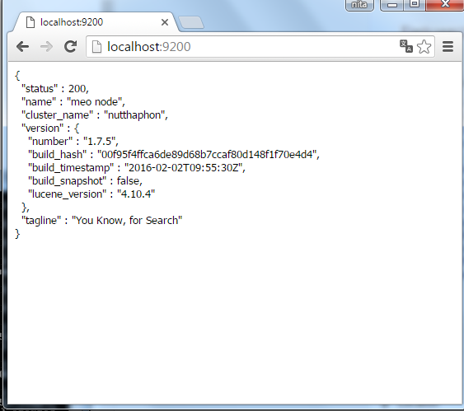Viewport: 464px width, 411px height.
Task: Click the "meo node" name value
Action: [x=95, y=102]
